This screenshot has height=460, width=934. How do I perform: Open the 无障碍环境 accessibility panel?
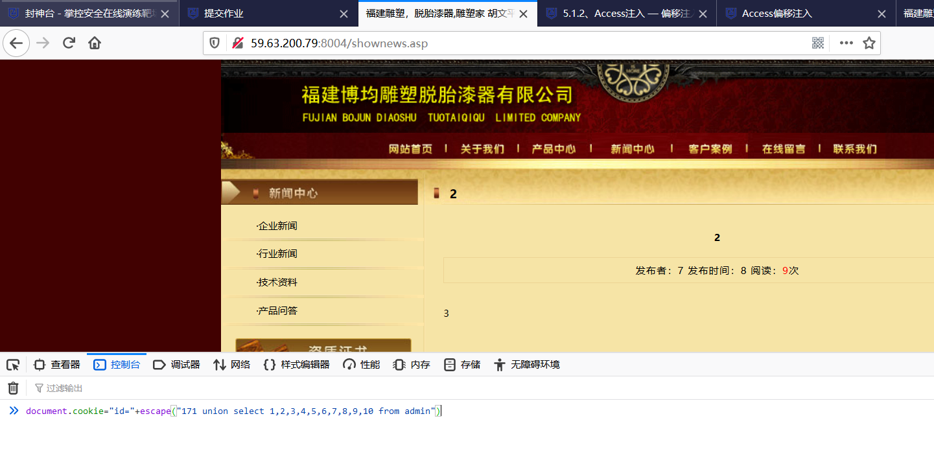[x=526, y=365]
